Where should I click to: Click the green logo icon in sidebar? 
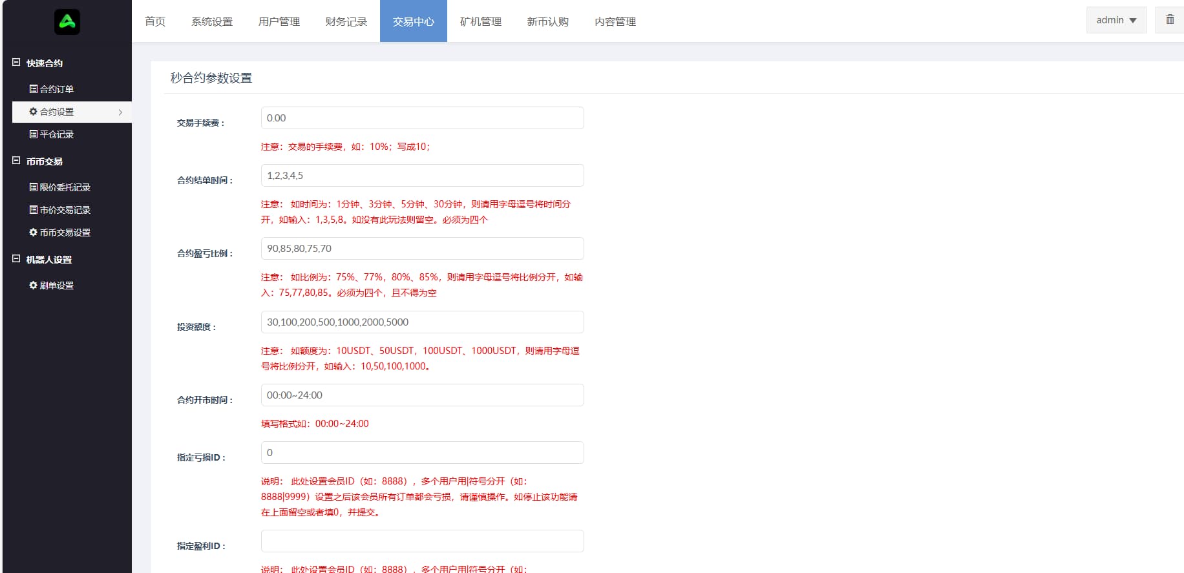click(67, 22)
